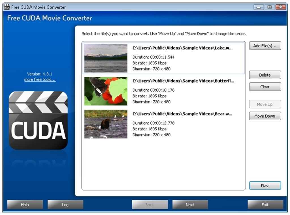Proceed with the Next button
This screenshot has height=215, width=290.
(x=190, y=205)
